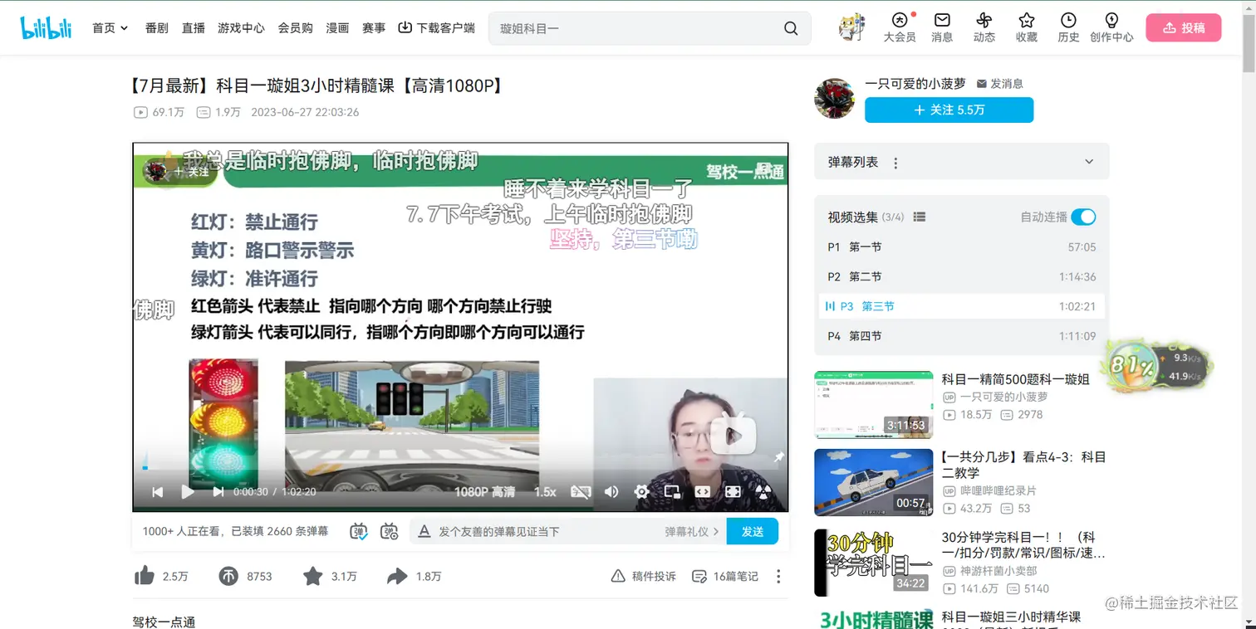Open the player settings gear
This screenshot has width=1256, height=629.
[641, 492]
